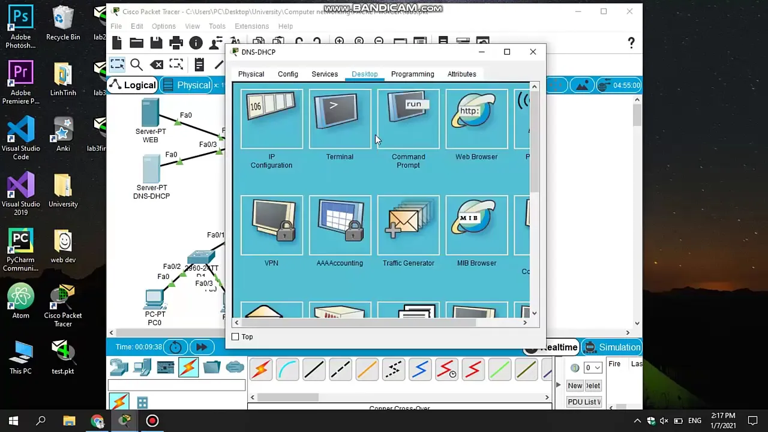Open the Config tab
This screenshot has height=432, width=768.
pyautogui.click(x=288, y=74)
